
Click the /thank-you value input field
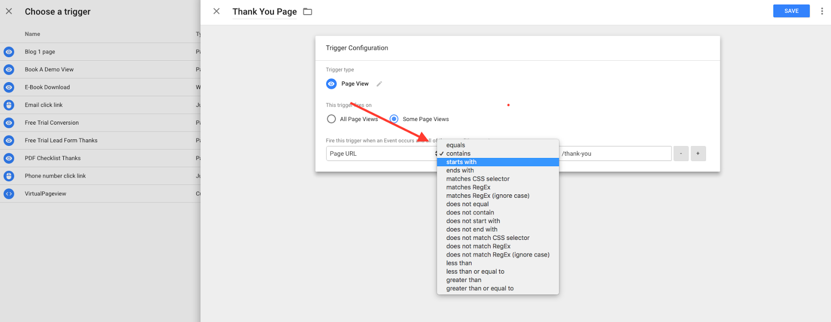tap(615, 154)
